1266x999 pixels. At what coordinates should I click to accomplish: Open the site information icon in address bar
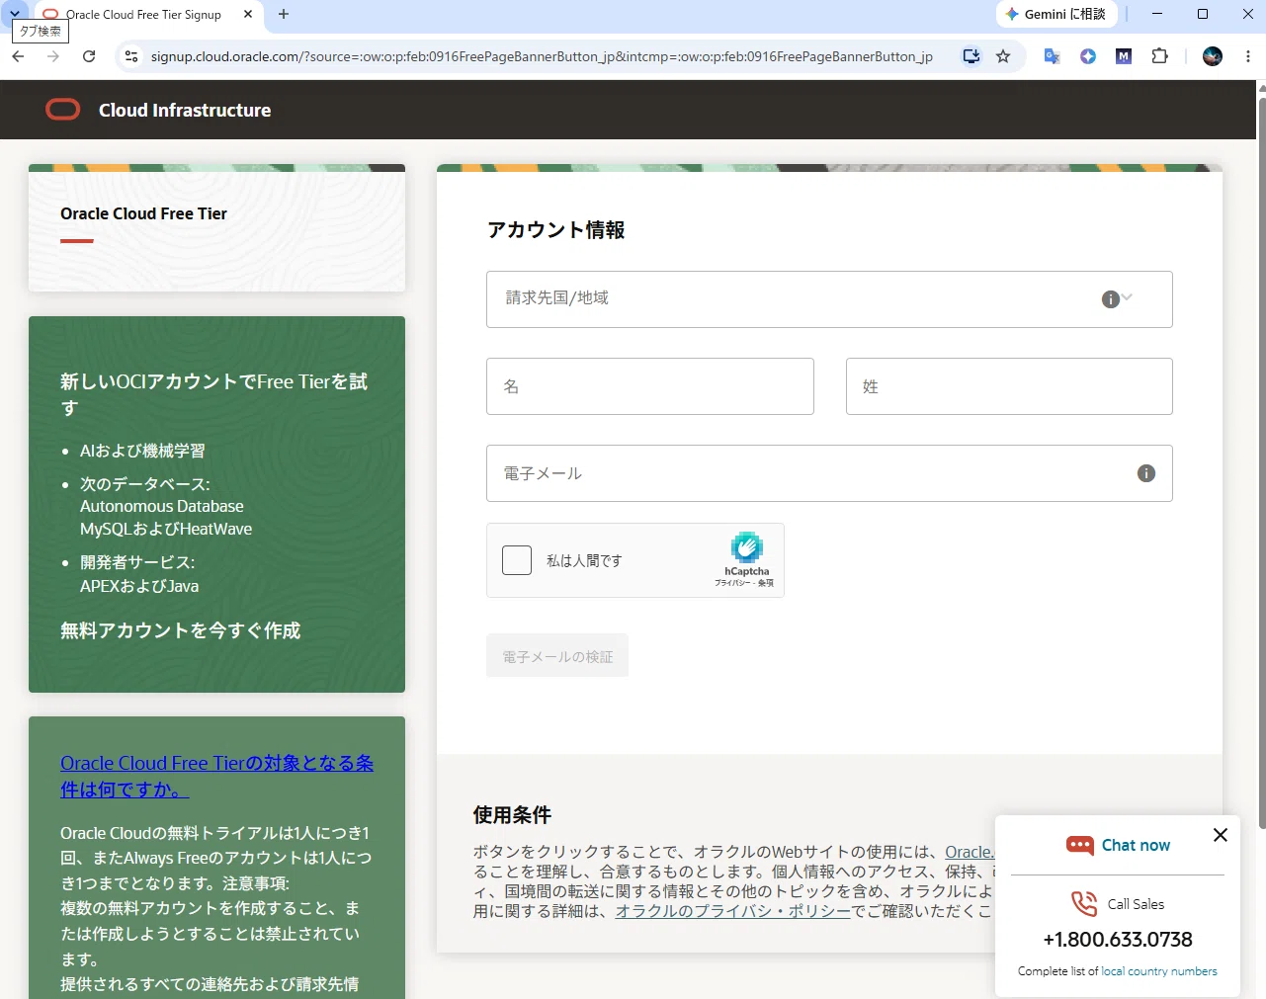131,56
